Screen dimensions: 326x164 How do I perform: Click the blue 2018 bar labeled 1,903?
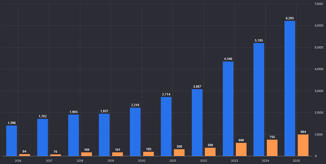click(74, 135)
